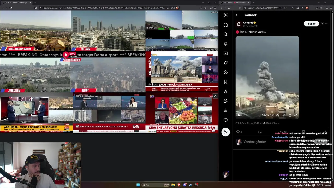Open X notifications bell icon
Viewport: 334px width, 188px height.
click(226, 44)
